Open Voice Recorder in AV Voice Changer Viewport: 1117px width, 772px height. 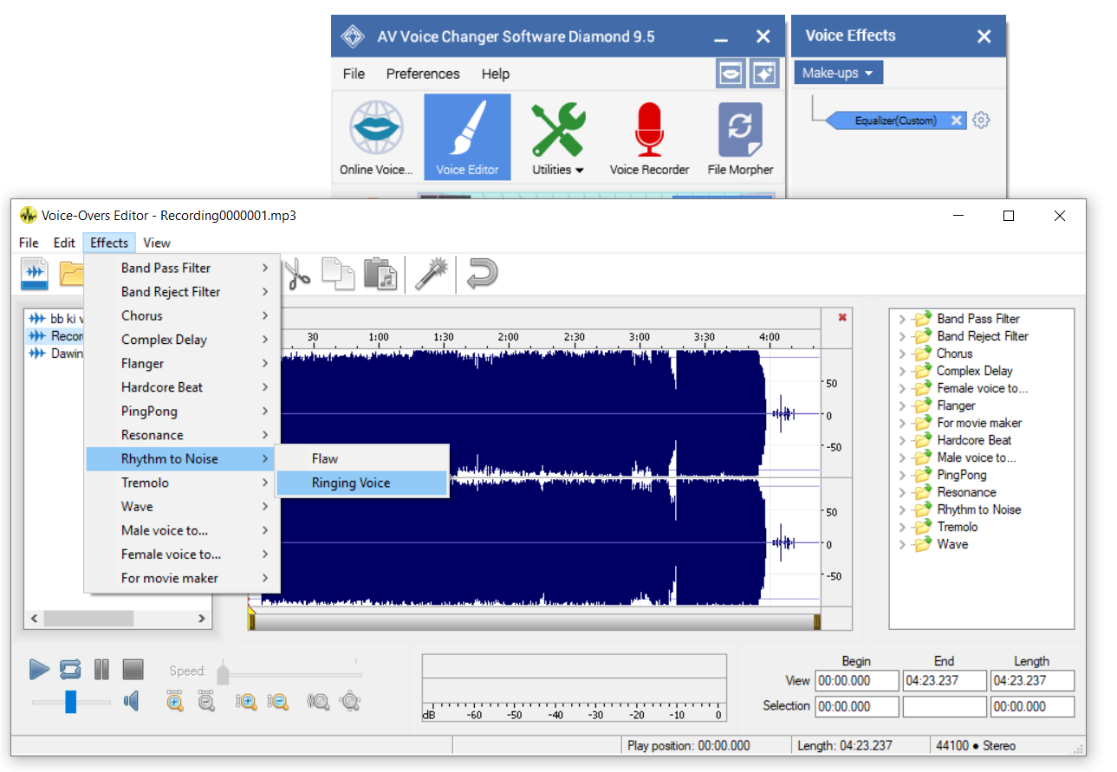(x=649, y=138)
